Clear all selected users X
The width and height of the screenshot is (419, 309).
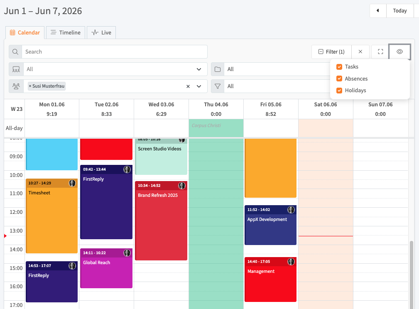188,86
